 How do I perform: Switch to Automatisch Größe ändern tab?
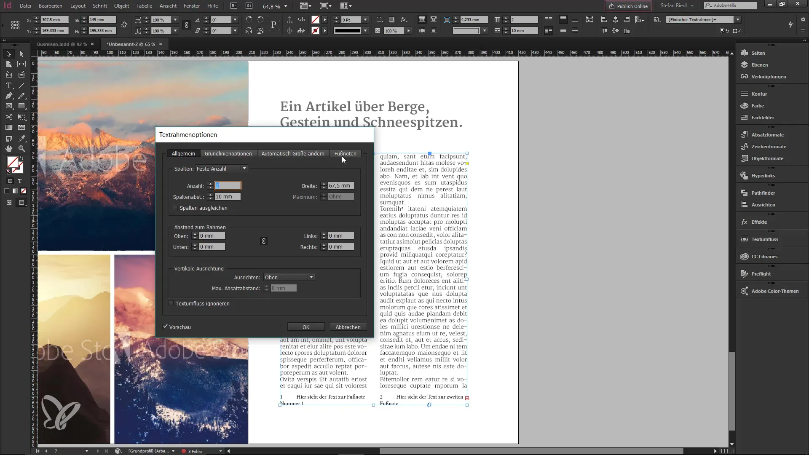coord(293,154)
